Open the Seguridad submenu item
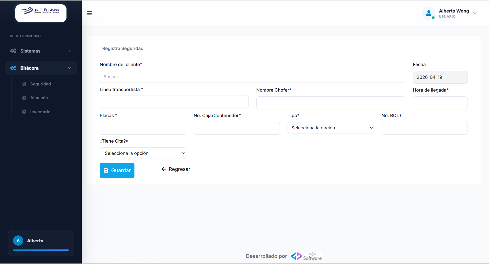 (x=40, y=84)
